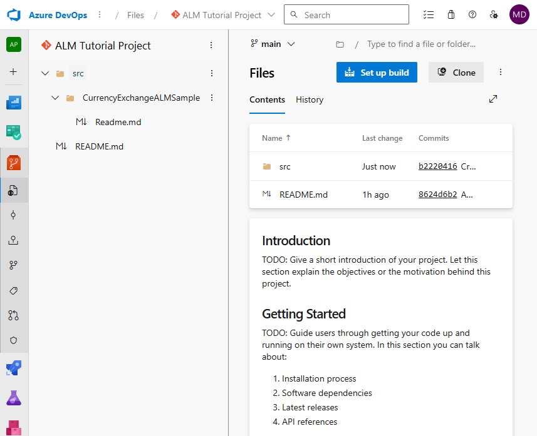Open the main branch dropdown
This screenshot has height=436, width=537.
[273, 44]
